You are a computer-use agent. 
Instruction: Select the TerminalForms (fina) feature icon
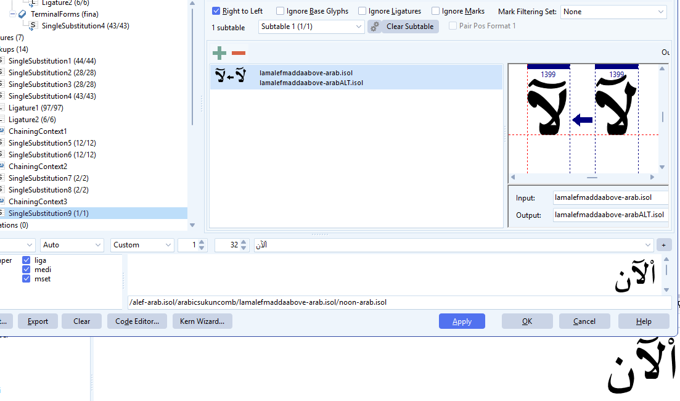click(x=22, y=14)
